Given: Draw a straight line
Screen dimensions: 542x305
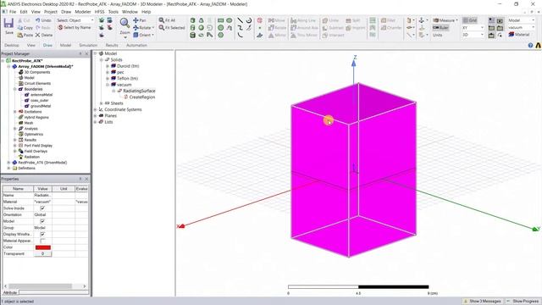Looking at the screenshot, I should 240,20.
